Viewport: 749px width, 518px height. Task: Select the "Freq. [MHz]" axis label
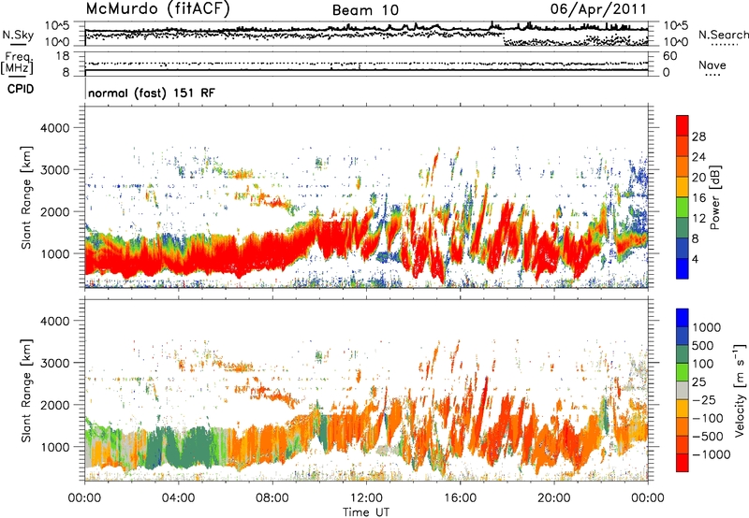(x=18, y=63)
